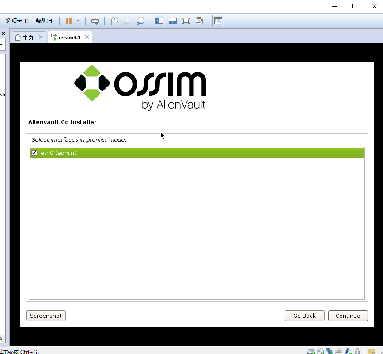Open the power options dropdown arrow
Image resolution: width=383 pixels, height=354 pixels.
click(x=78, y=21)
